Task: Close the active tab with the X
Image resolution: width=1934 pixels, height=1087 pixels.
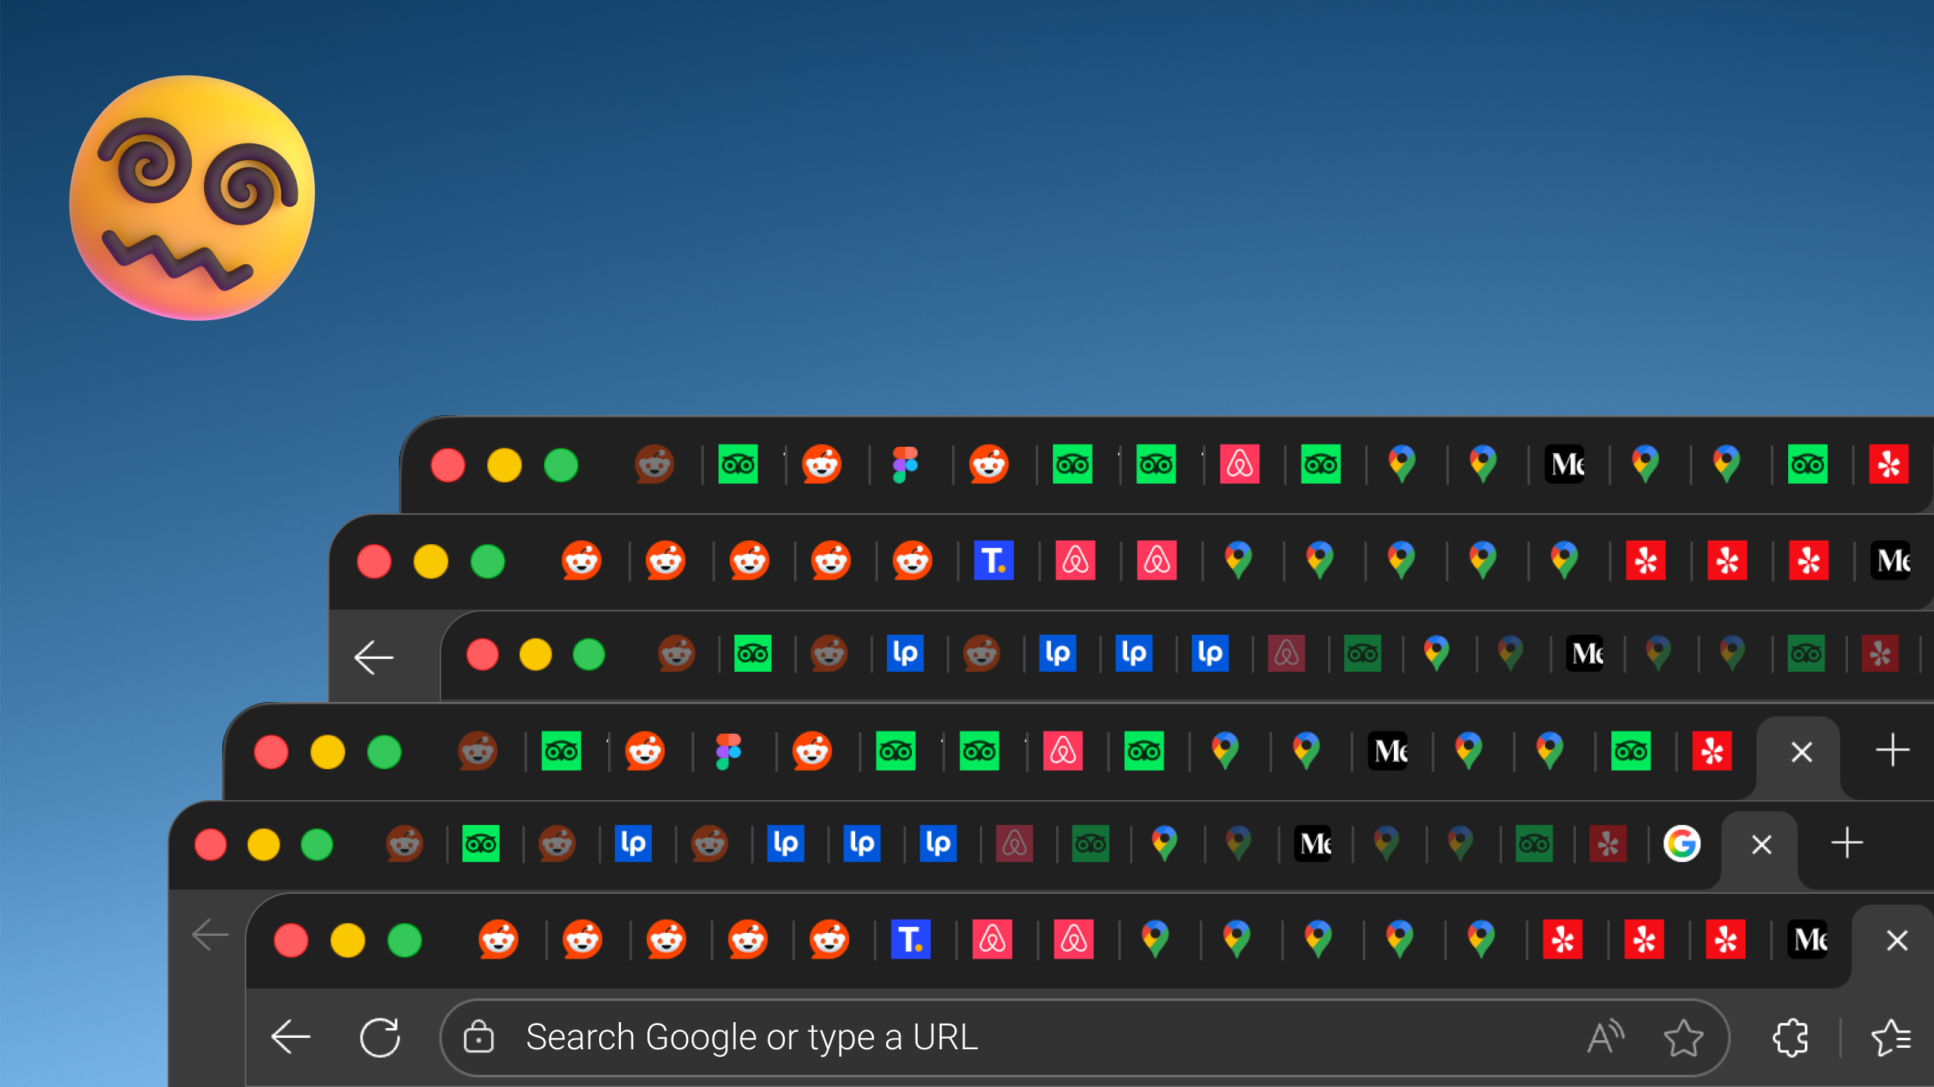Action: (1896, 939)
